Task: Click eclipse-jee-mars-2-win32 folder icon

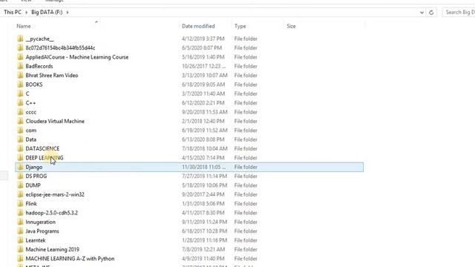Action: point(20,194)
